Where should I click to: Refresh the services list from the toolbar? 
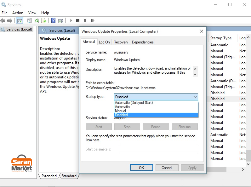point(37,20)
